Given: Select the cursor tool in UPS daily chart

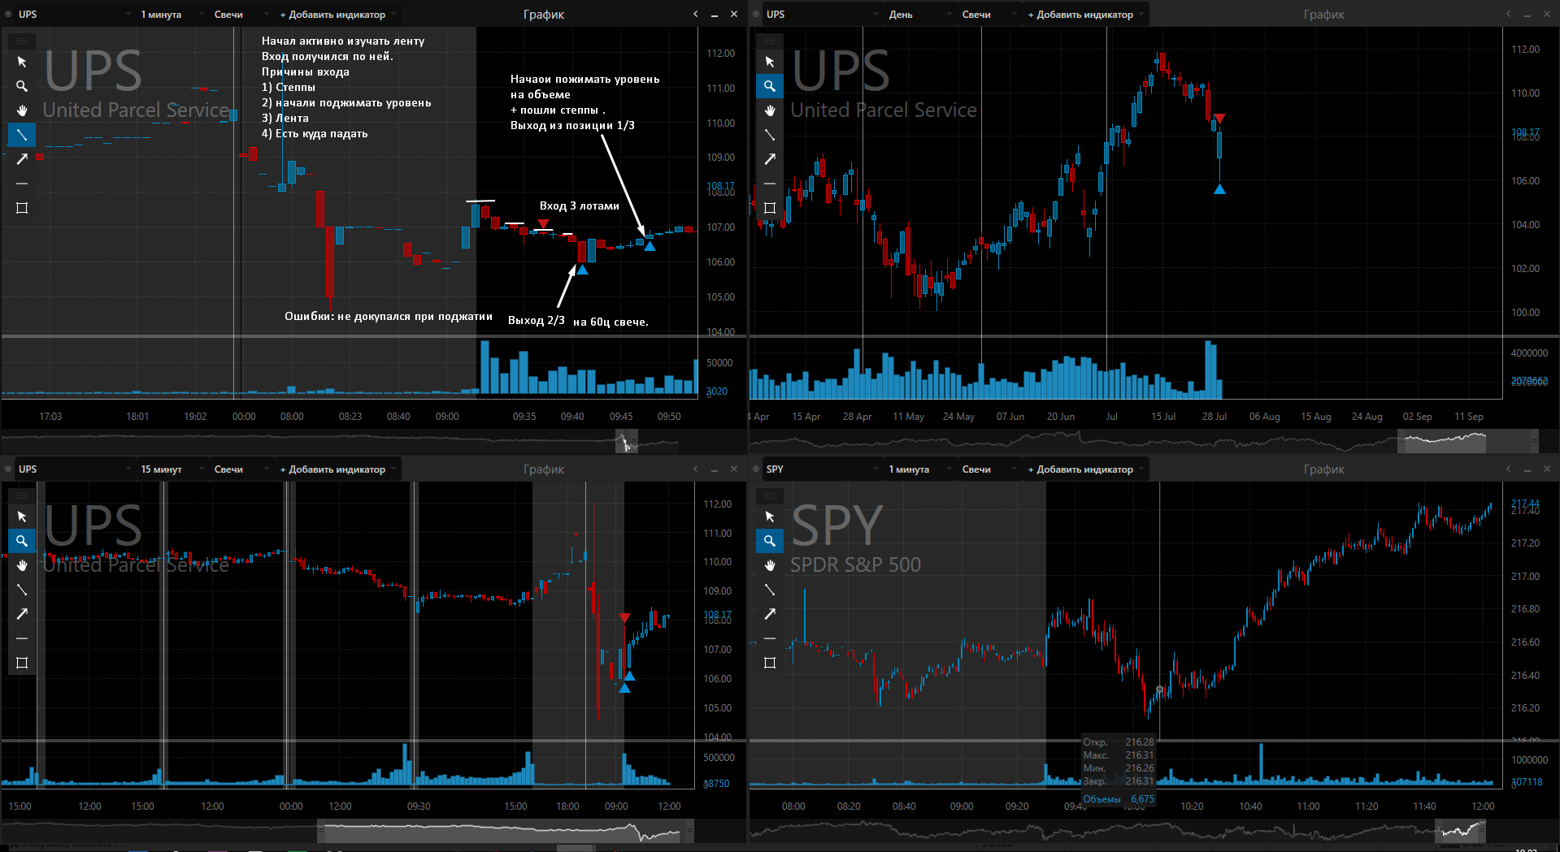Looking at the screenshot, I should 770,62.
